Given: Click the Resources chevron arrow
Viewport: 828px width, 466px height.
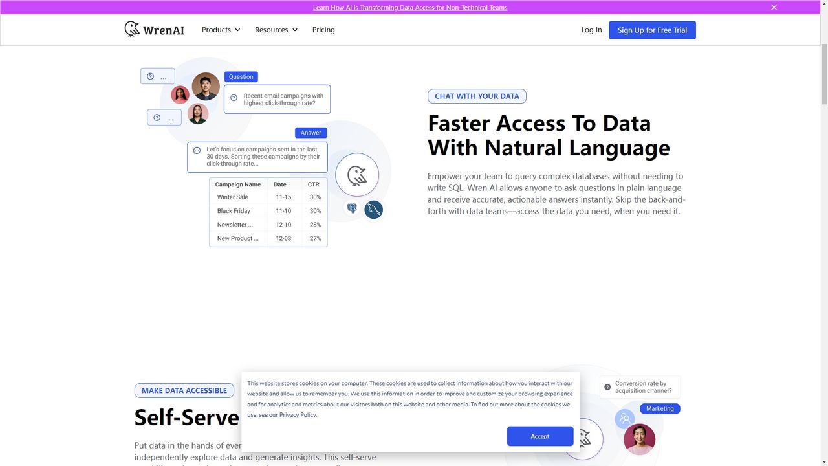Looking at the screenshot, I should click(x=295, y=30).
